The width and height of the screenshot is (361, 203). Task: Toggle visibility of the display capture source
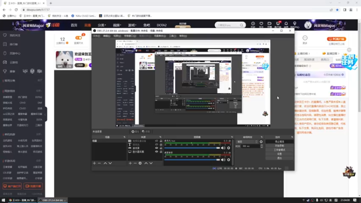[157, 152]
